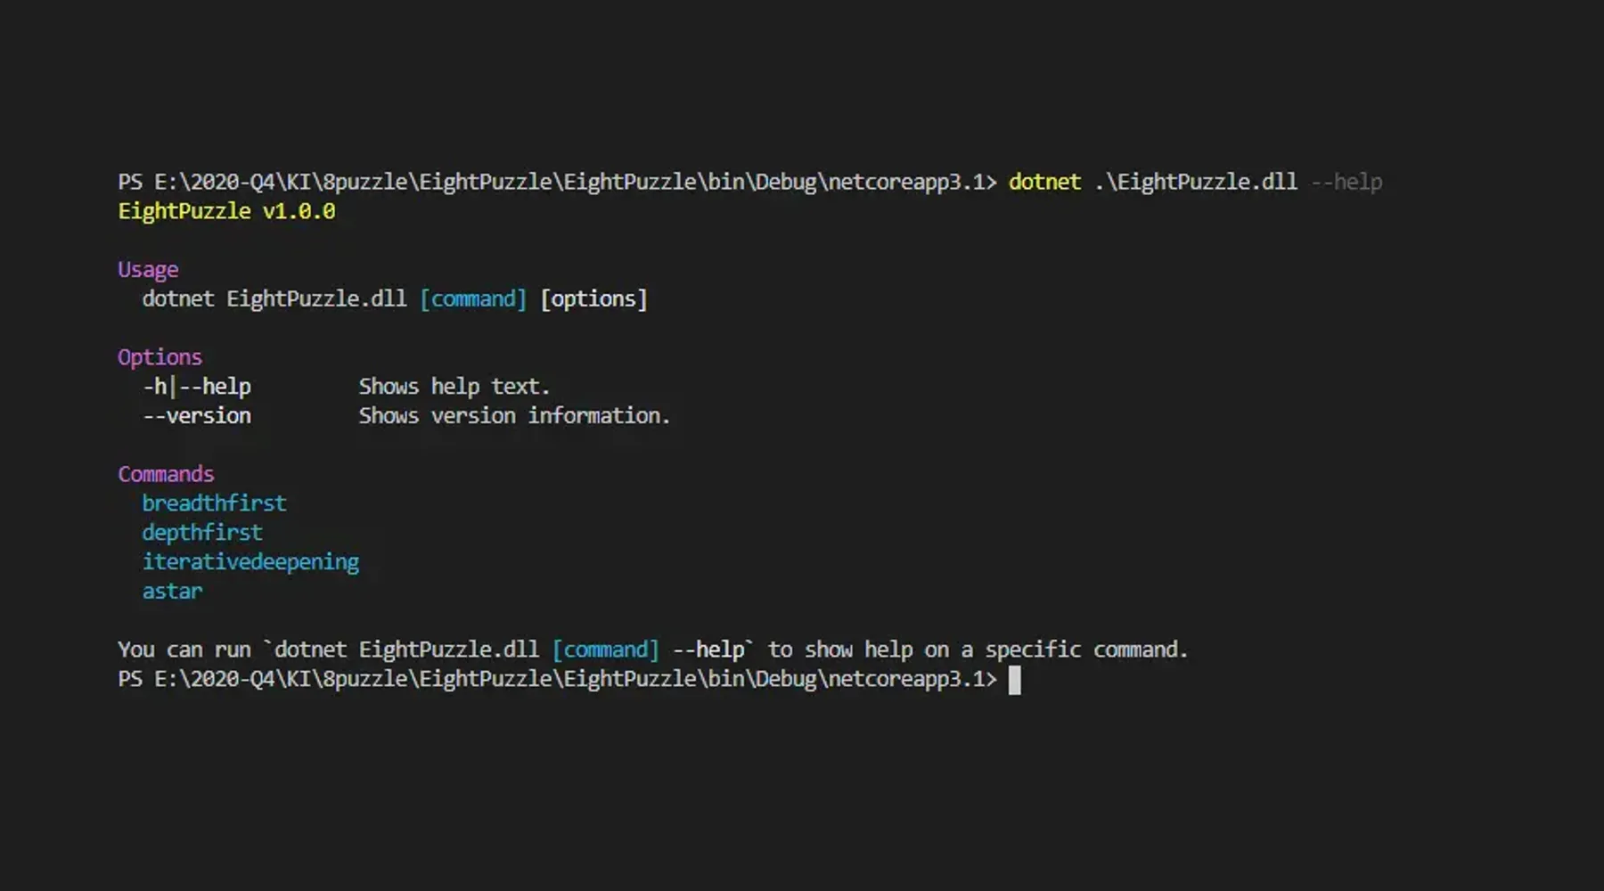
Task: Click the 'Commands' heading
Action: coord(166,474)
